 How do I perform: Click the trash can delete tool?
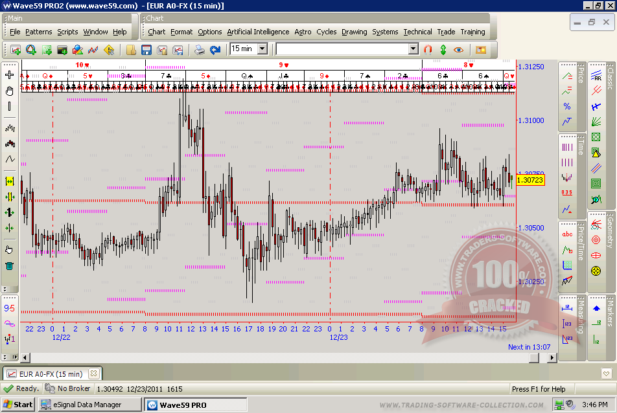click(x=10, y=265)
